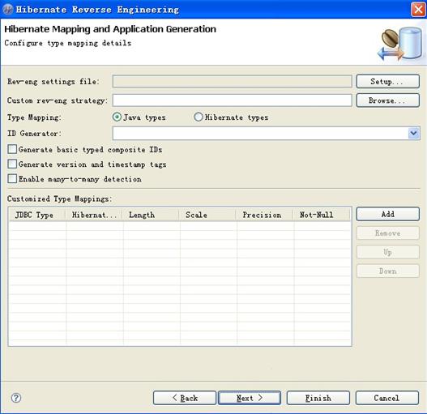Toggle Enable many-to-many detection checkbox

[x=12, y=179]
